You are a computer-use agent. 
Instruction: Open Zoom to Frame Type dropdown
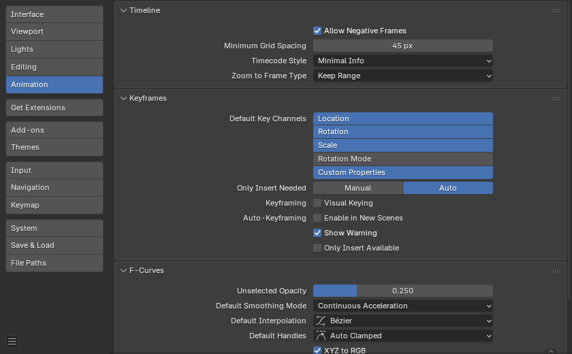pos(402,76)
